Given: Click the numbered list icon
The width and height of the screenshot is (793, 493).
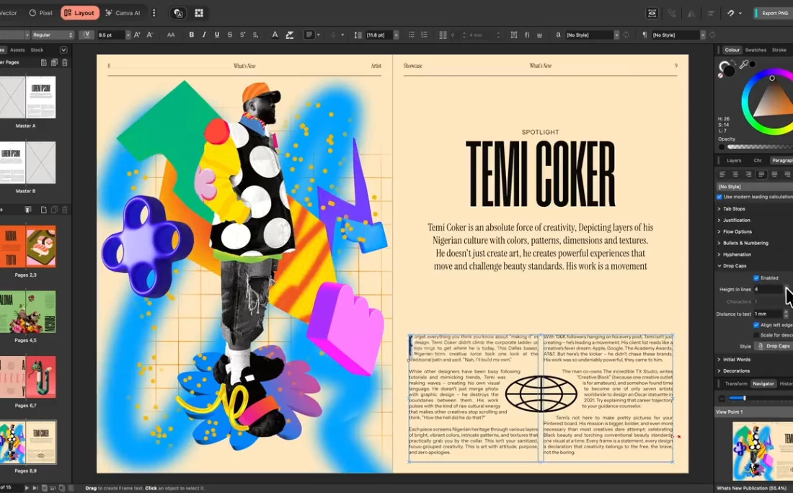Looking at the screenshot, I should (x=423, y=35).
